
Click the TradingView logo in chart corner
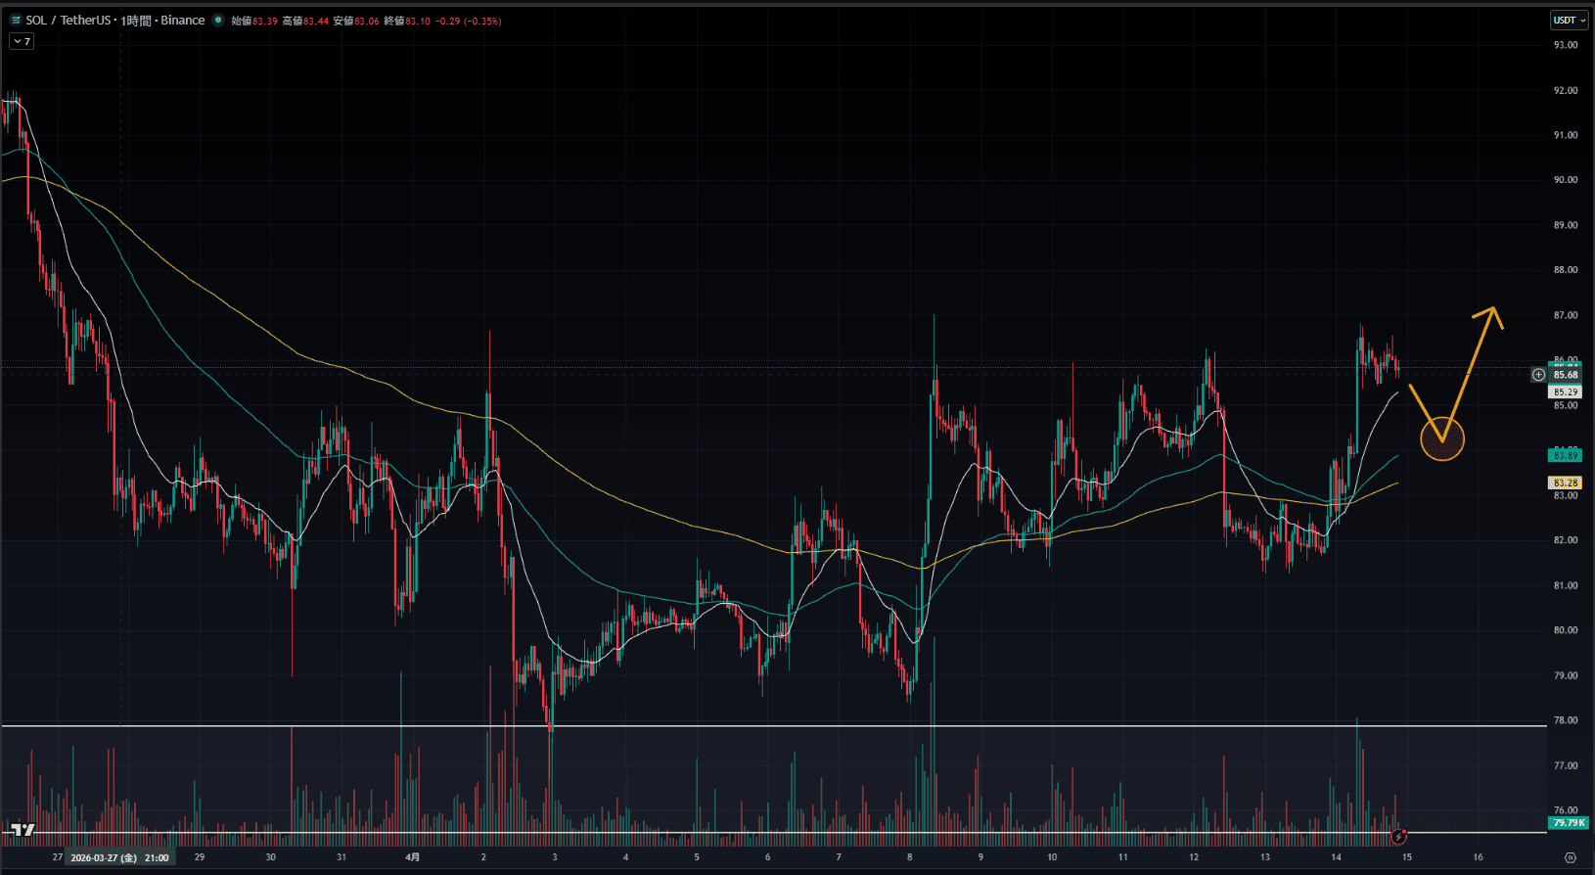pyautogui.click(x=22, y=831)
